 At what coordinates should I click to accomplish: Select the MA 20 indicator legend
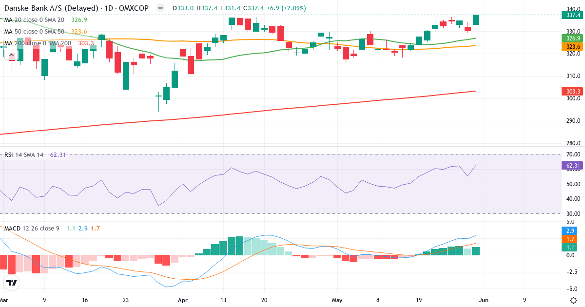click(x=34, y=20)
